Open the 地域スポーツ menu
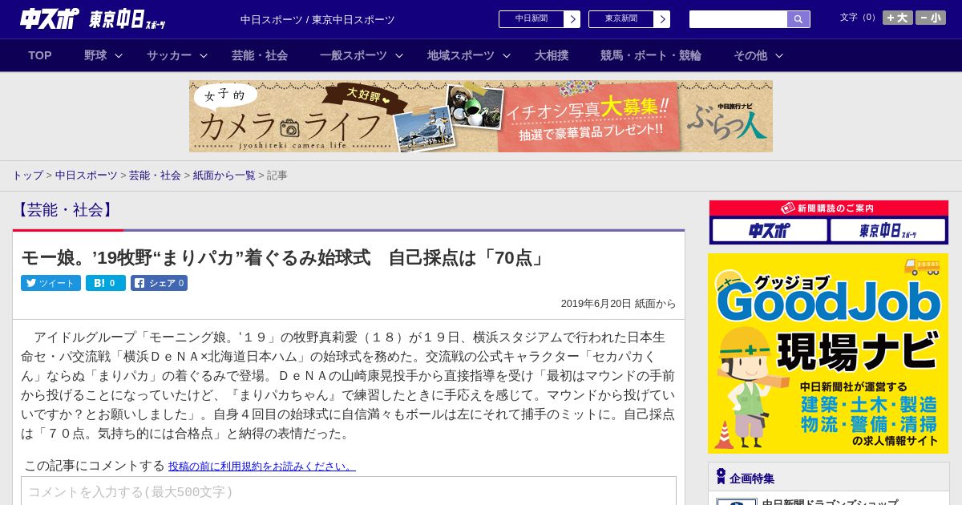The width and height of the screenshot is (962, 505). (x=461, y=55)
